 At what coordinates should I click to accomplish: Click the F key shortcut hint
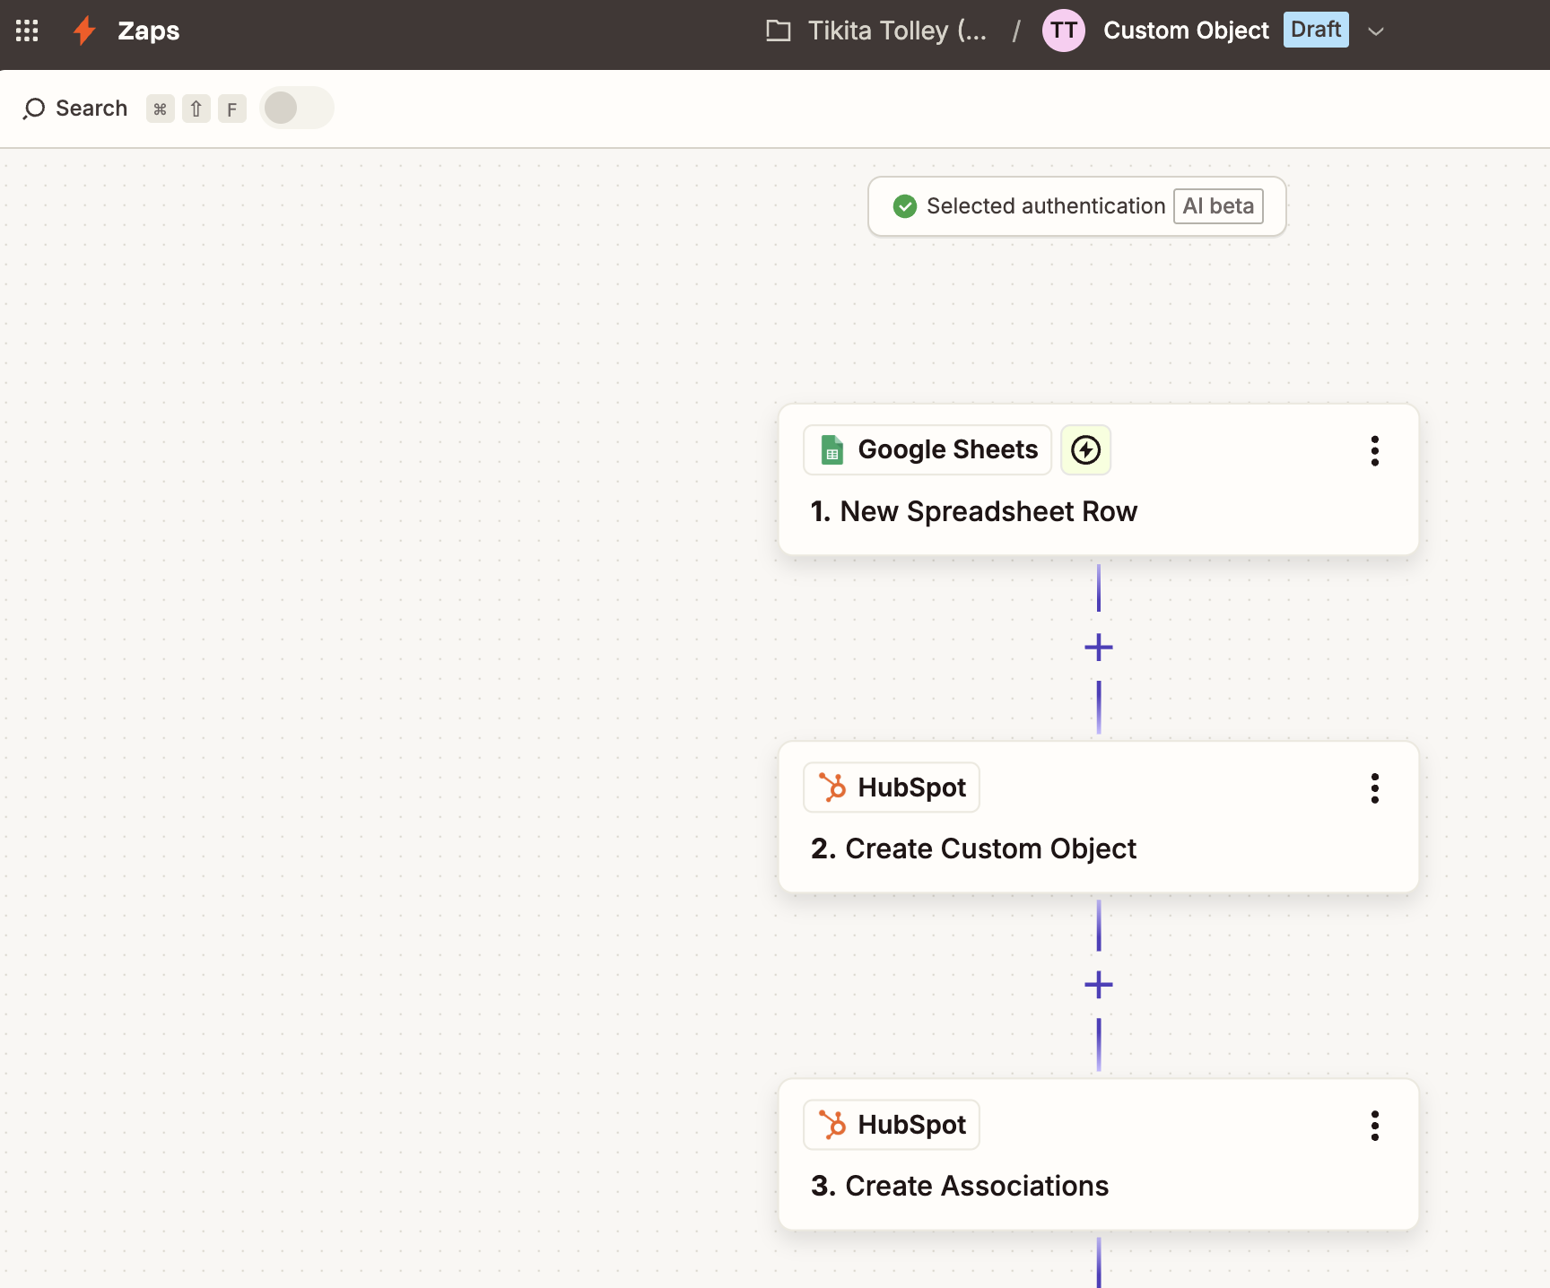[232, 109]
